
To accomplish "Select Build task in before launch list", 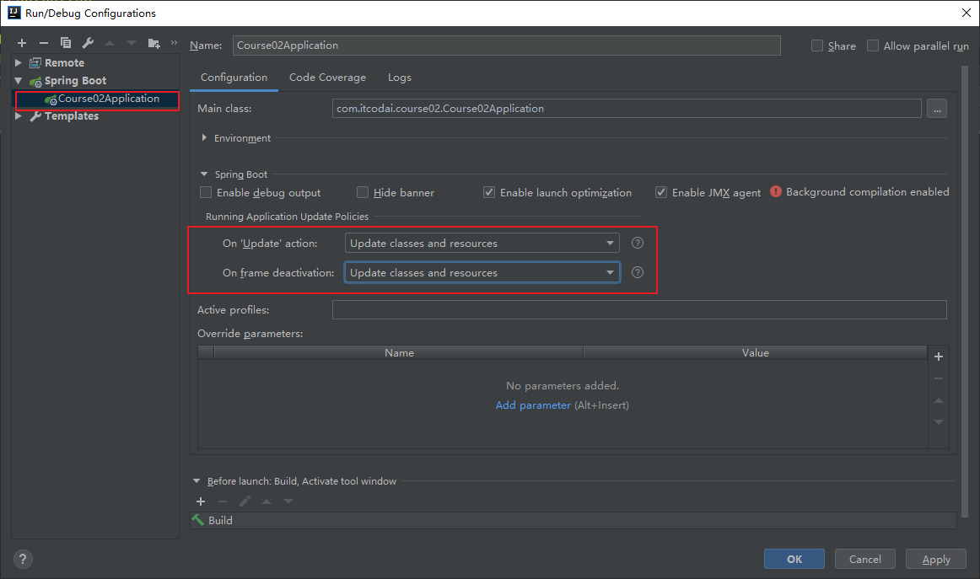I will point(573,520).
